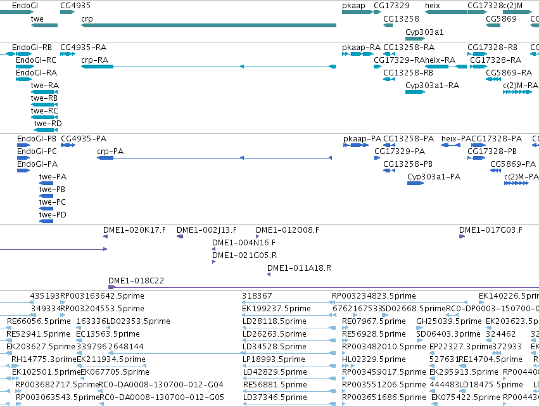This screenshot has height=407, width=539.
Task: Select the c(2)M-PA protein label
Action: (521, 177)
